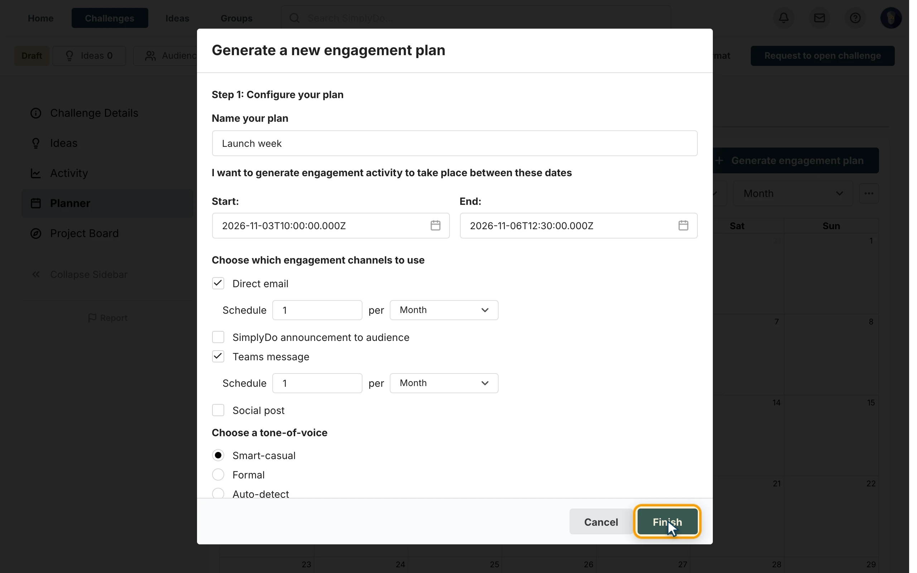Click Generate engagement plan button
This screenshot has width=917, height=573.
coord(796,161)
